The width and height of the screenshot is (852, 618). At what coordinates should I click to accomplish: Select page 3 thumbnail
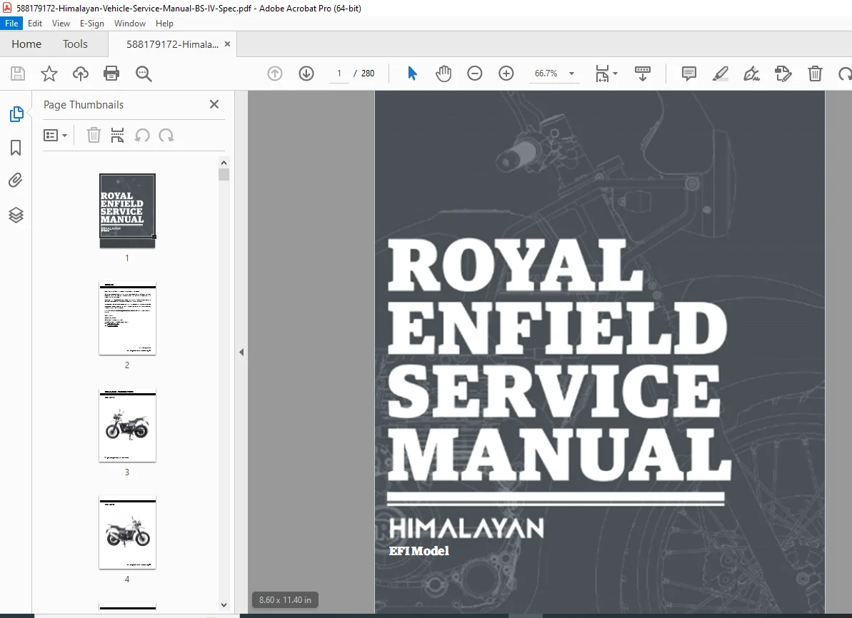(127, 425)
